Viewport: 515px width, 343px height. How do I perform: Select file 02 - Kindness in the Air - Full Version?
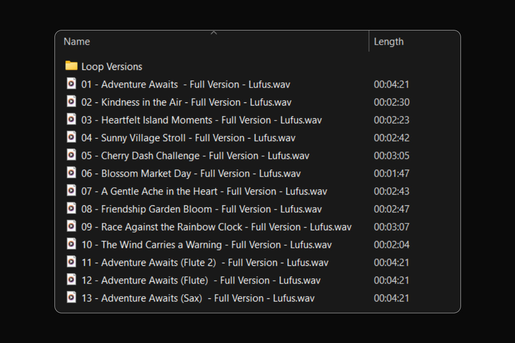coord(187,102)
